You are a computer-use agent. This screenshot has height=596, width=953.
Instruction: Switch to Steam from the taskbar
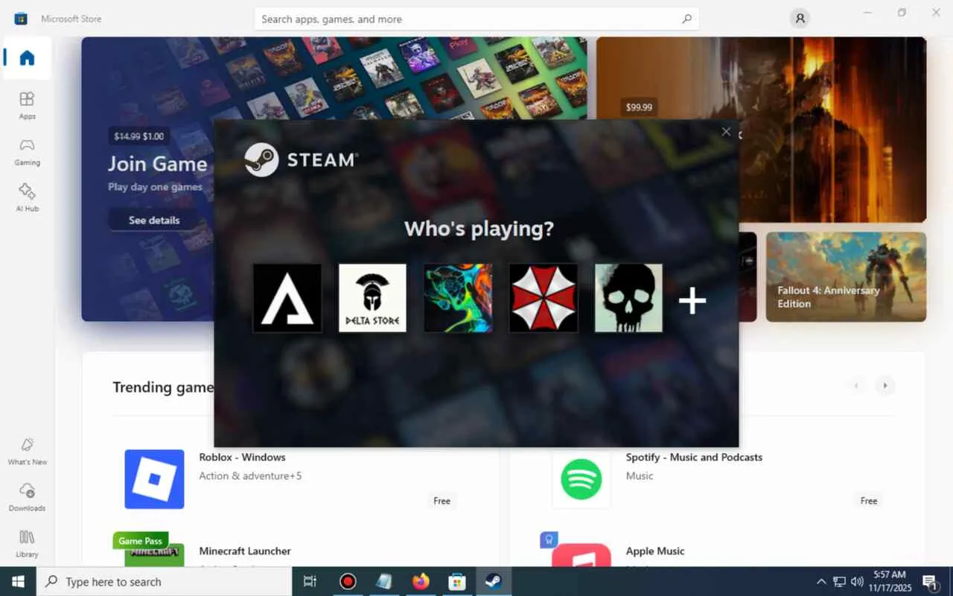click(493, 581)
